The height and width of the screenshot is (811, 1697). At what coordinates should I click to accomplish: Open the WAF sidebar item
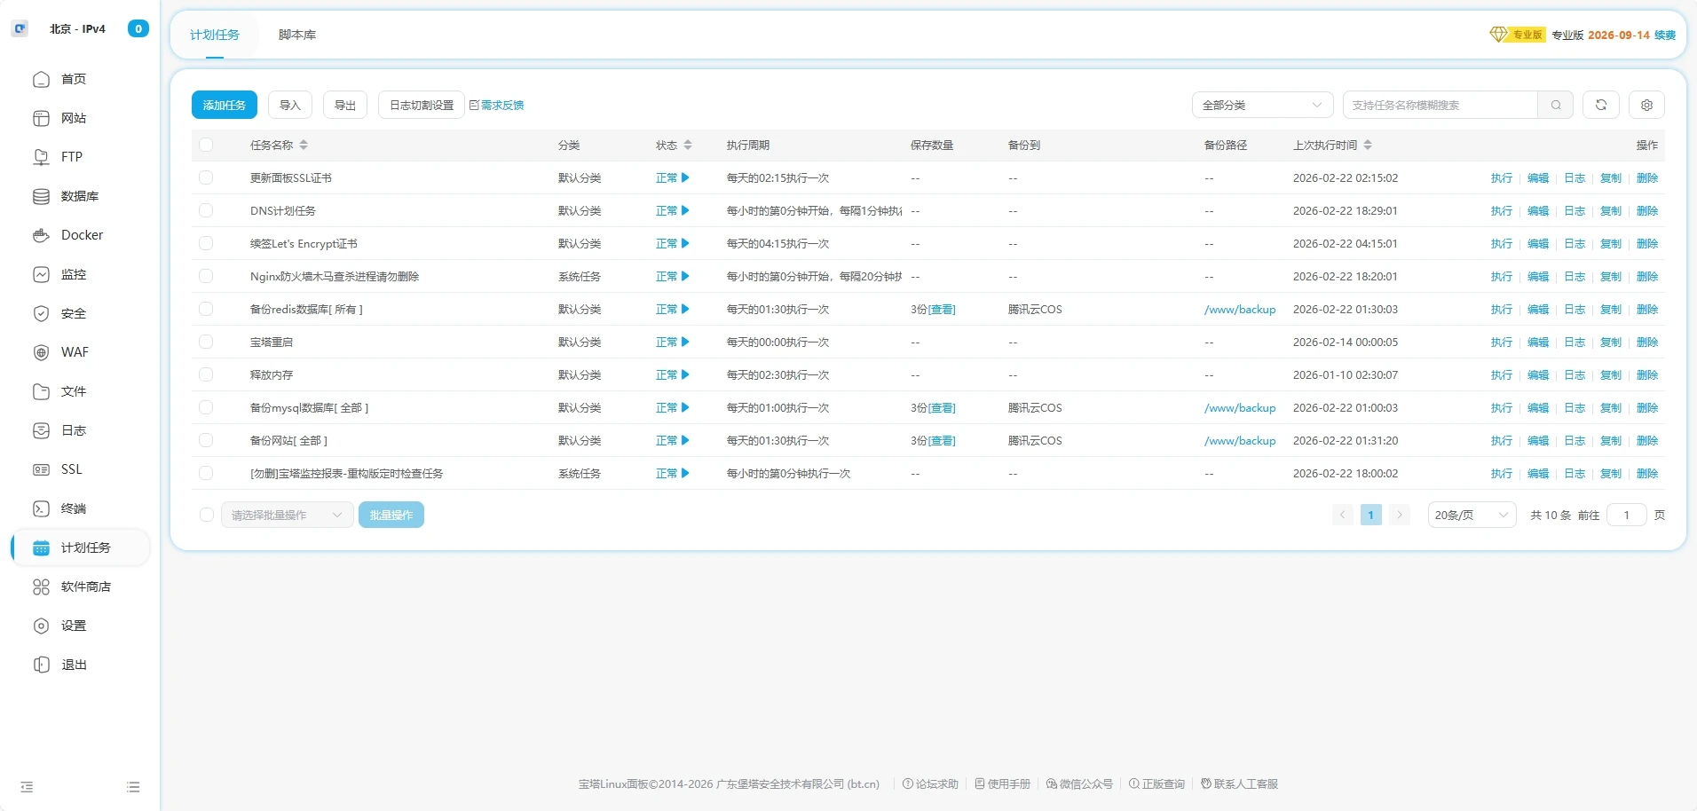click(75, 352)
